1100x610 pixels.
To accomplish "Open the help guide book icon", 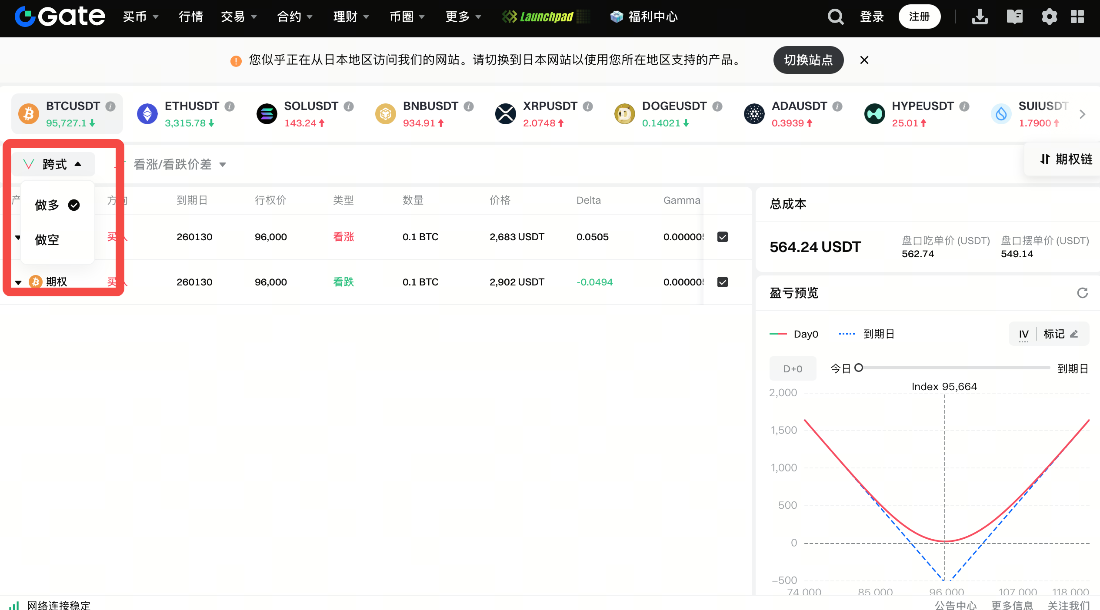I will coord(1015,17).
